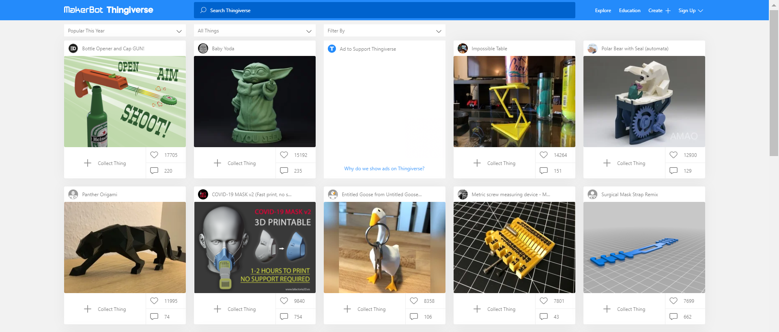Image resolution: width=779 pixels, height=332 pixels.
Task: Click Collect Thing for Bottle Opener and Cap GUN
Action: click(105, 163)
